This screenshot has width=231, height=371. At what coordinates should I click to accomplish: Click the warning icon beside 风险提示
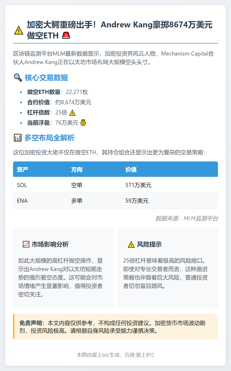(131, 245)
